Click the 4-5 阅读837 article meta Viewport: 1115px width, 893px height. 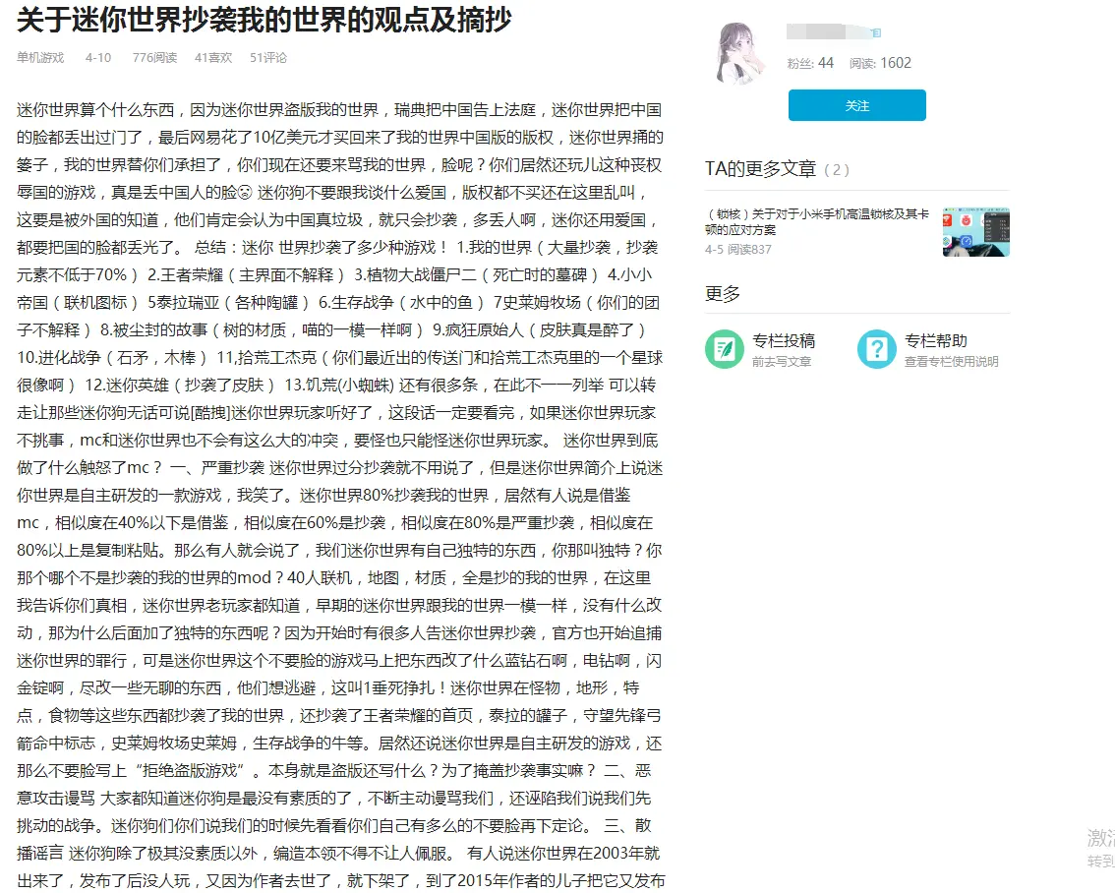[738, 249]
